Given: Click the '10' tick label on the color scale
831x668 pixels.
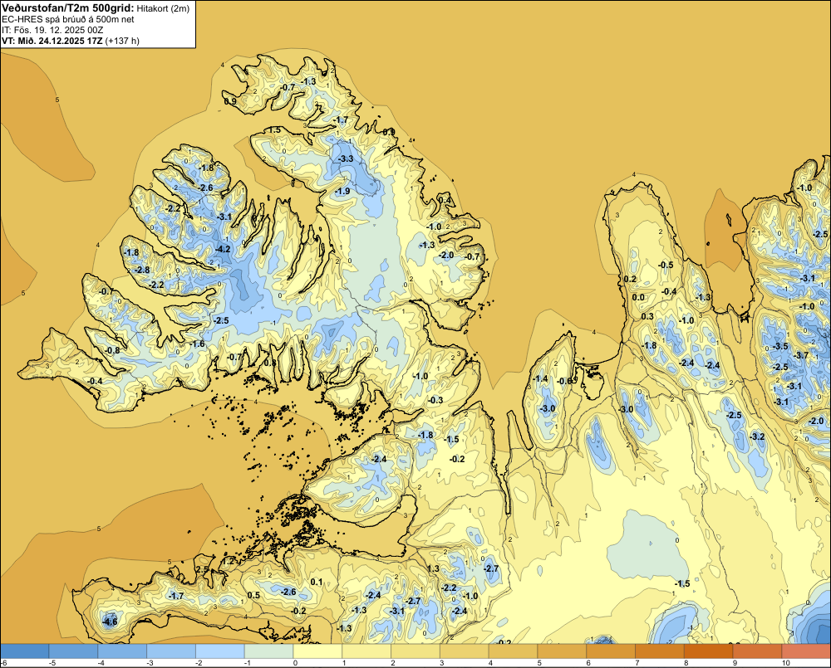Looking at the screenshot, I should (x=786, y=663).
